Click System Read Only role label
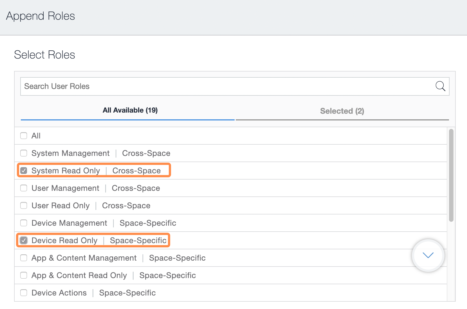The width and height of the screenshot is (467, 309). 66,171
